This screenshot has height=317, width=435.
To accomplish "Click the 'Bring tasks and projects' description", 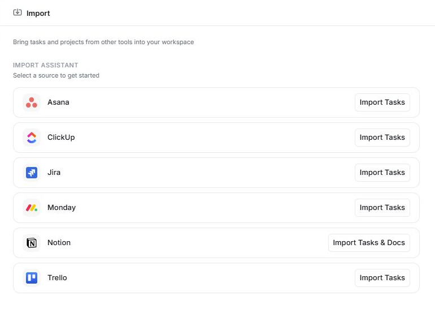I will (x=103, y=42).
